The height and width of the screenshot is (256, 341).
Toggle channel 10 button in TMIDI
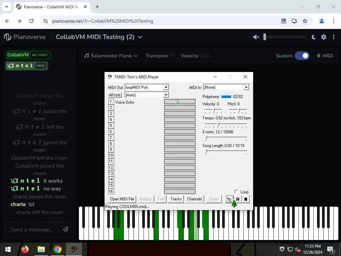(x=111, y=155)
